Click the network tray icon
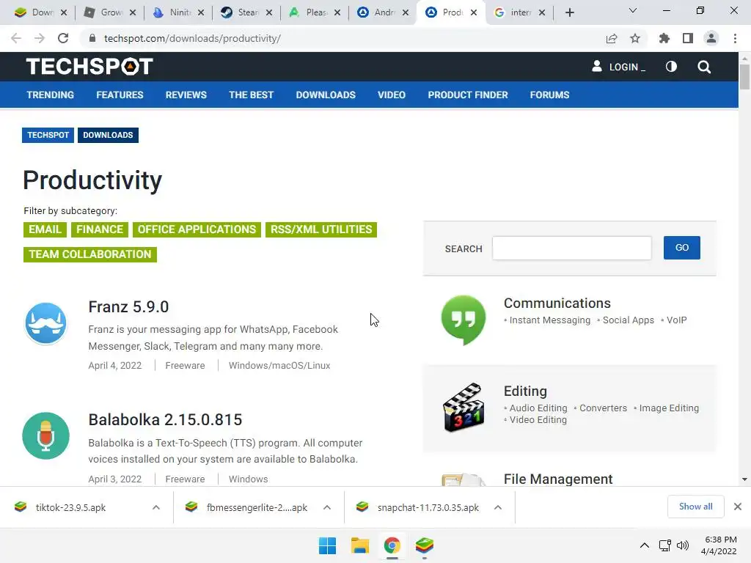The height and width of the screenshot is (563, 751). (664, 545)
